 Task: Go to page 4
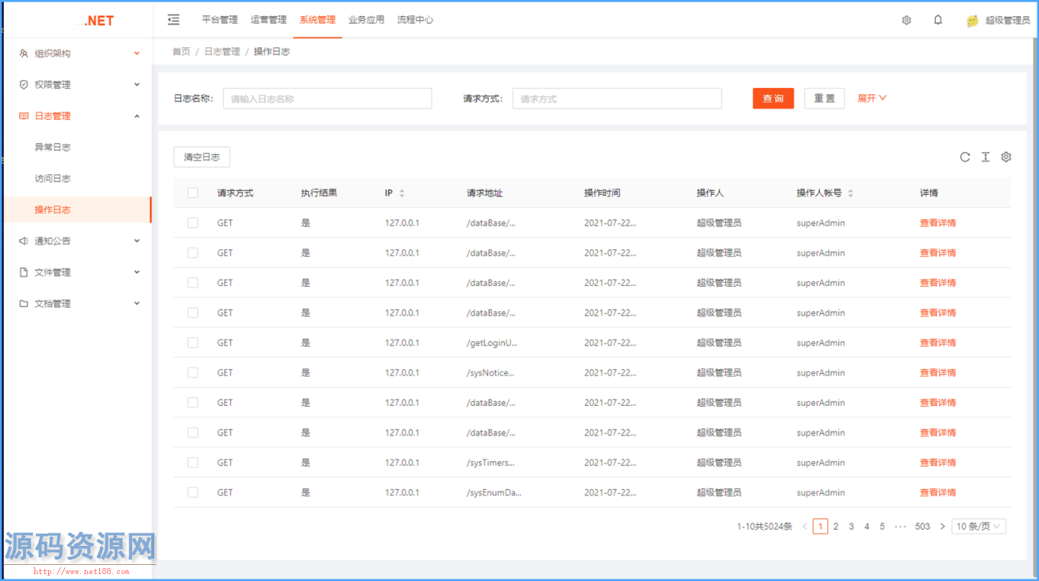tap(866, 527)
